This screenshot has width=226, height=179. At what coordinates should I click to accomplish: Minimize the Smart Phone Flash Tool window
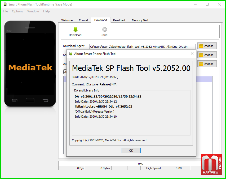pyautogui.click(x=195, y=4)
